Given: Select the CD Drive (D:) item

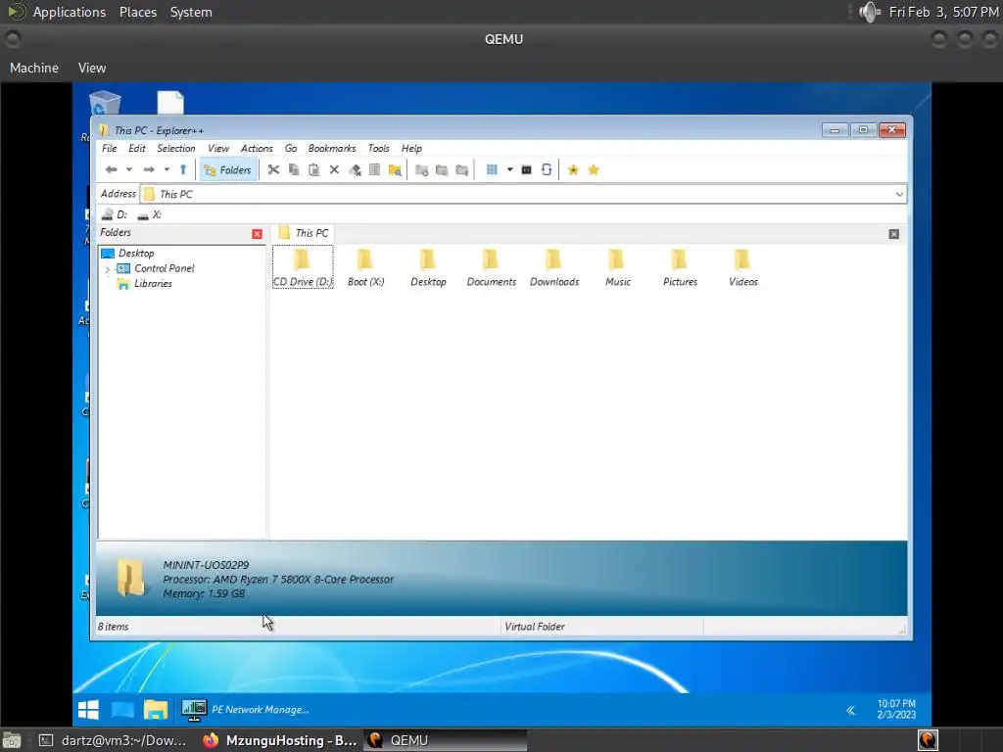Looking at the screenshot, I should (x=303, y=267).
